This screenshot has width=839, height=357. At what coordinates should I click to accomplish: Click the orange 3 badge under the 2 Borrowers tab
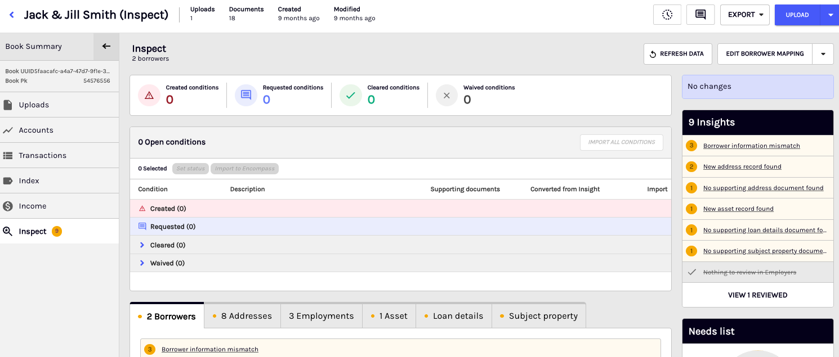click(149, 349)
